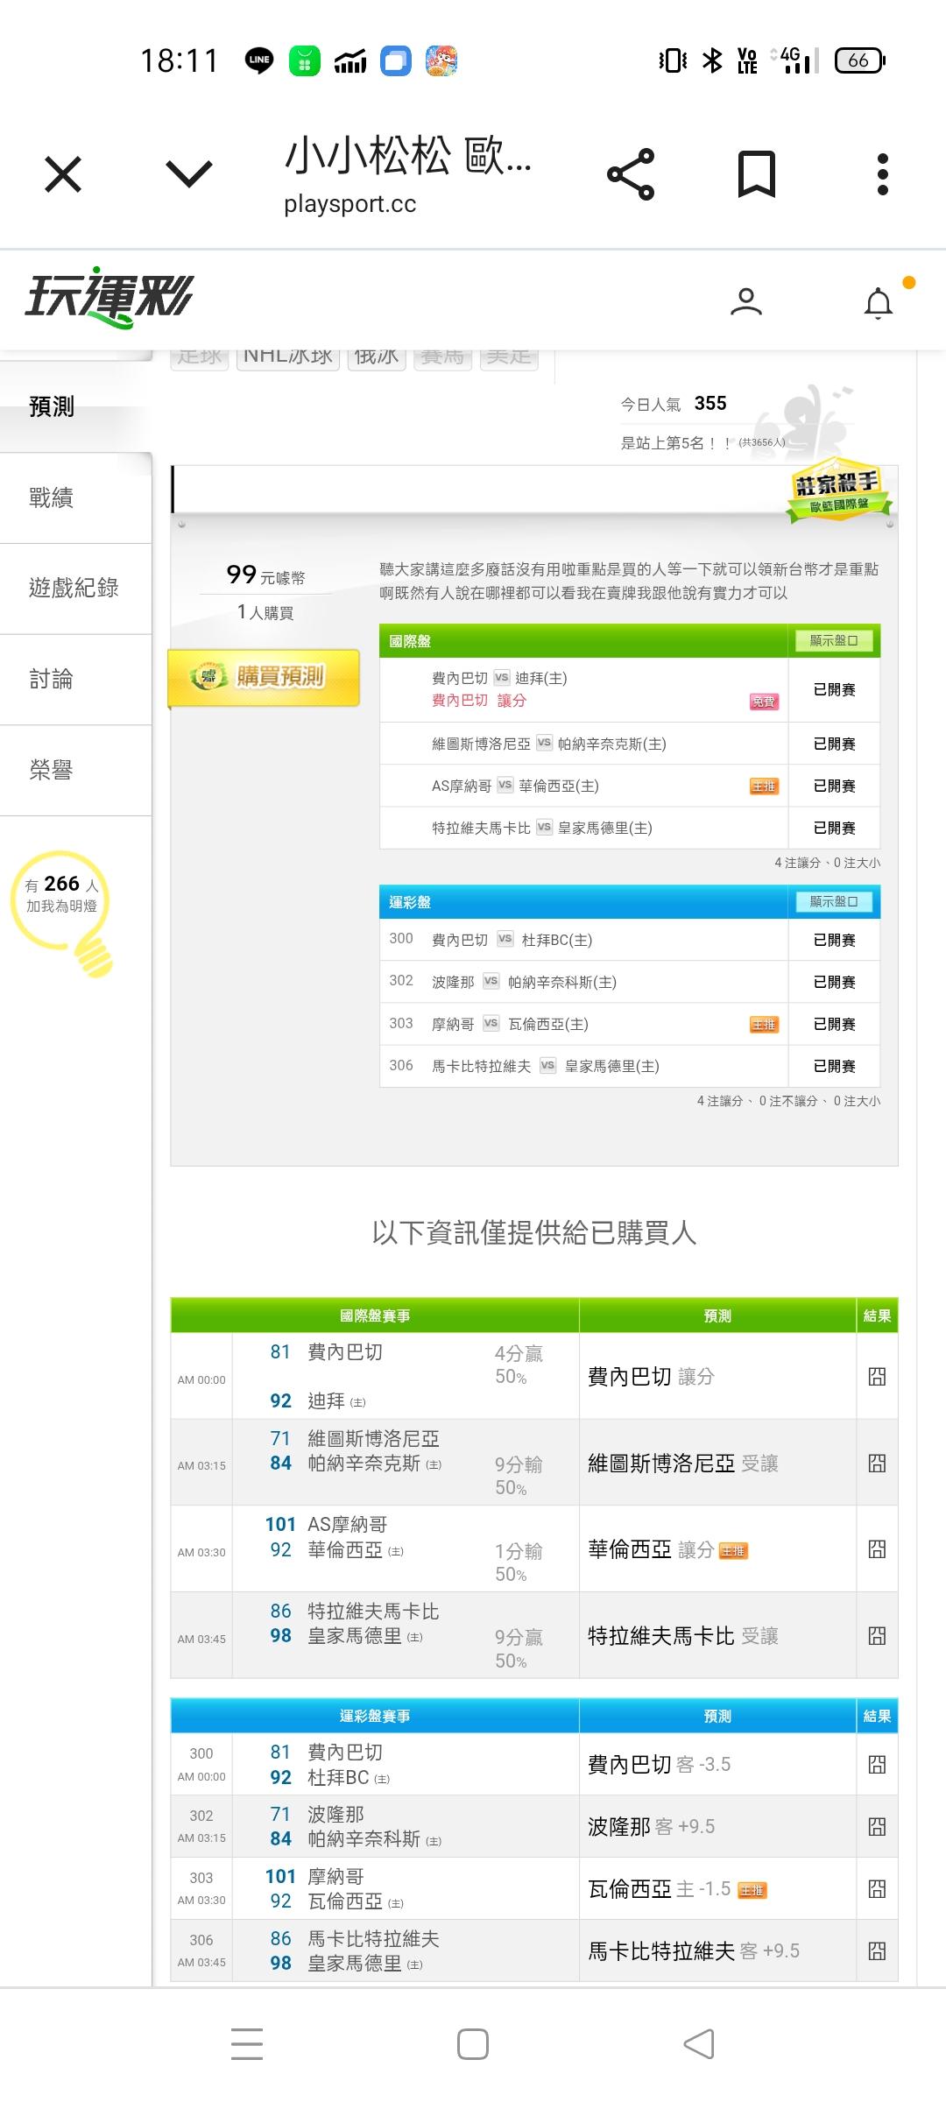Tap the Android recent apps menu button

click(x=247, y=2044)
